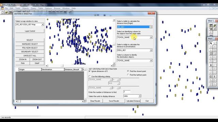The width and height of the screenshot is (218, 122).
Task: Select 'Find the farthest point' radio button
Action: click(x=128, y=75)
